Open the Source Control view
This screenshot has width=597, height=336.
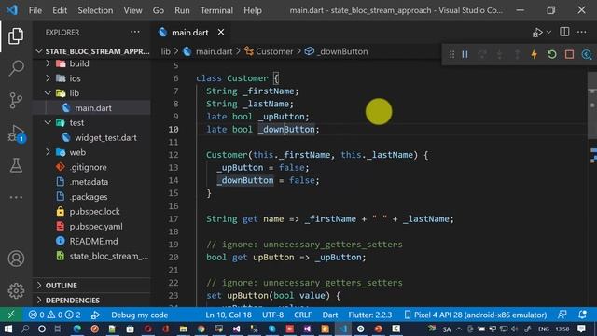(16, 101)
